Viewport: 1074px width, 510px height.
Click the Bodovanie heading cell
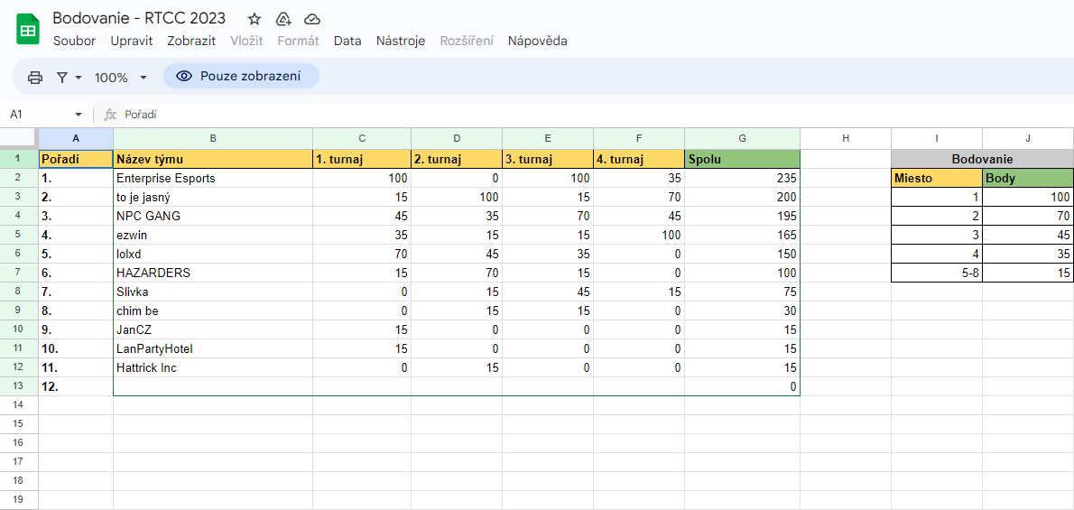click(x=982, y=159)
